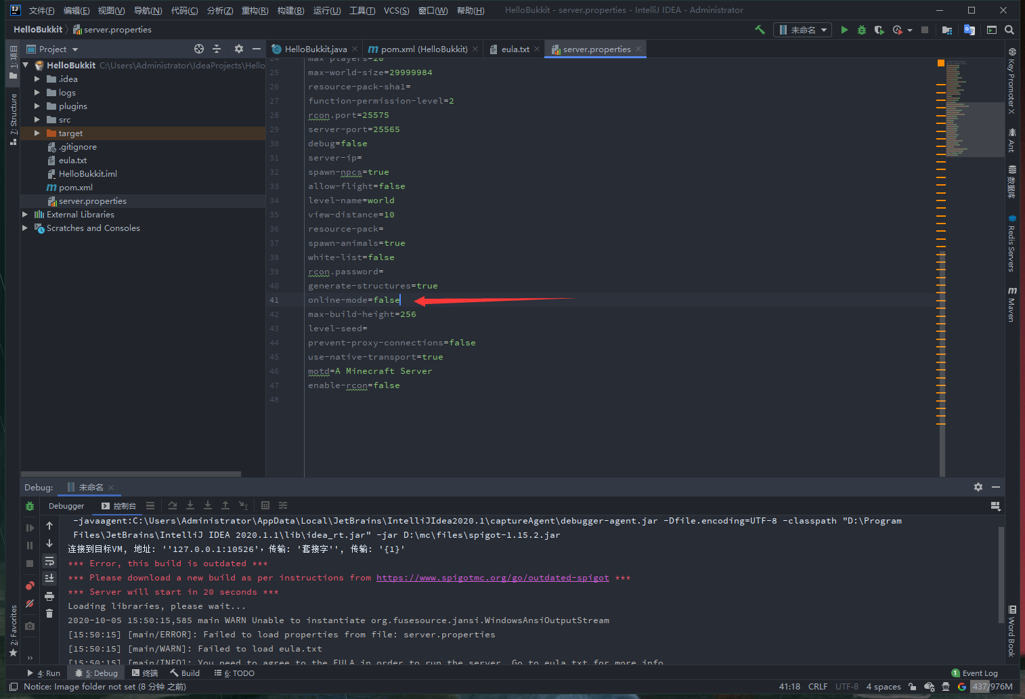Open Search Everywhere with the magnifier icon
Screen dimensions: 1025x699
click(1009, 30)
